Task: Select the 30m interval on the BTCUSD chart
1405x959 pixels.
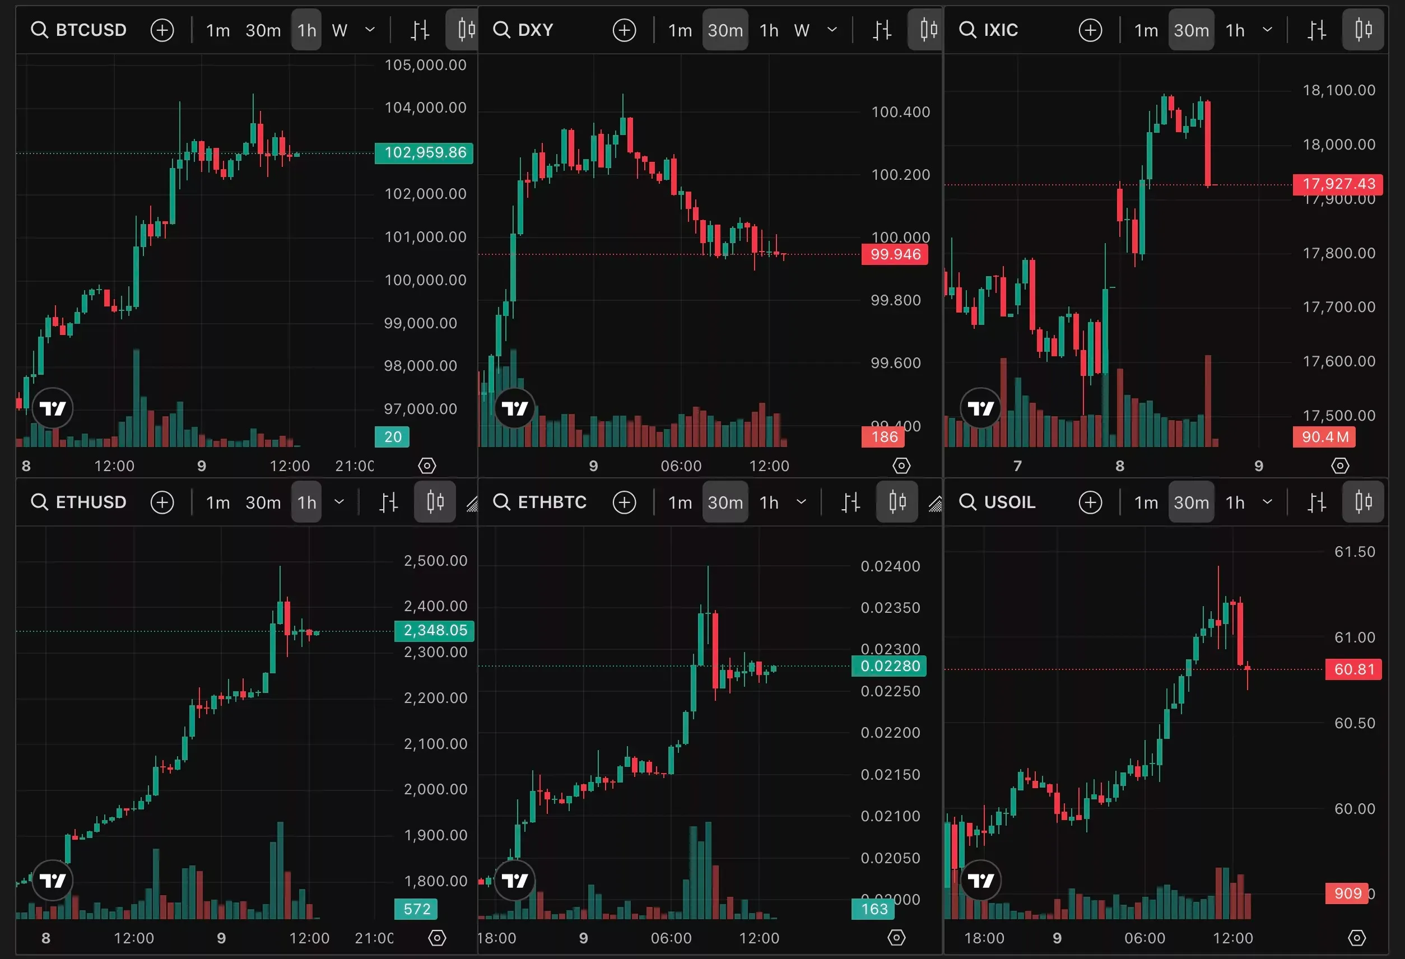Action: point(263,30)
